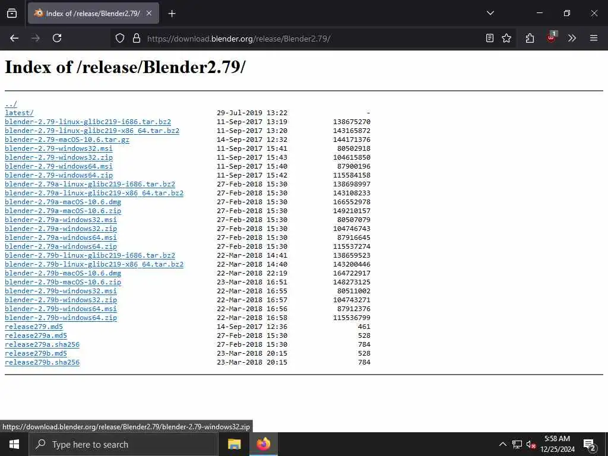Download blender-2.79a-linux-glibc219-x86_64.tar.bz2
608x456 pixels.
click(x=94, y=193)
